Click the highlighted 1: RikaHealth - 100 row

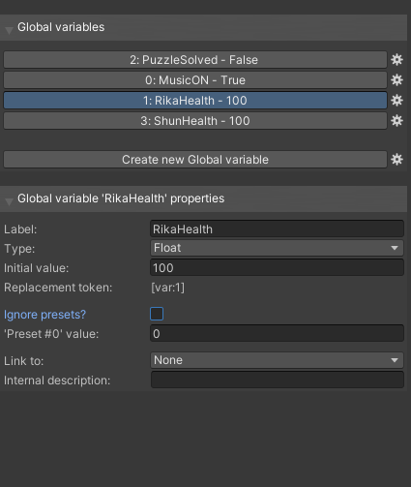tap(195, 101)
